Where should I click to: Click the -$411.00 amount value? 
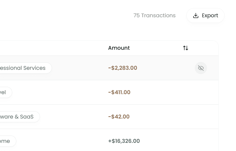tap(119, 92)
